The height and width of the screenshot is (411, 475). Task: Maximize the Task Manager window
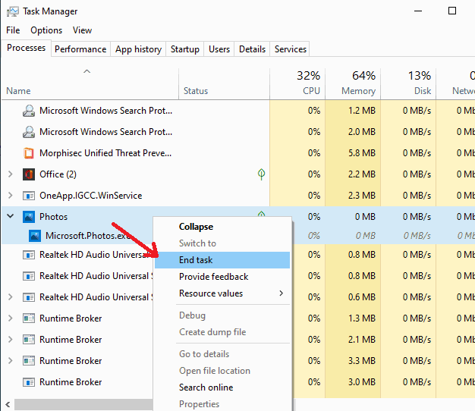452,11
